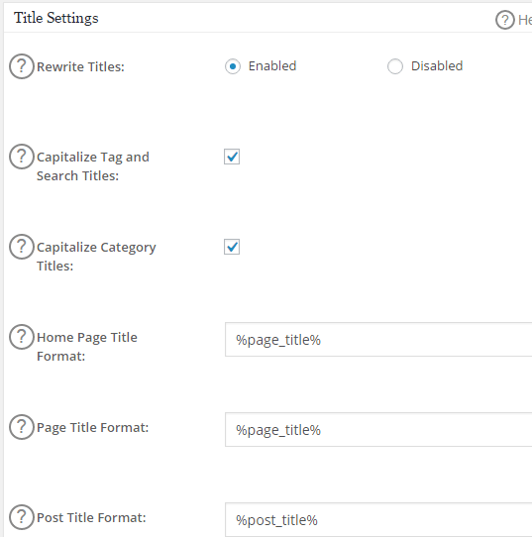This screenshot has width=532, height=537.
Task: Open help for Home Page Title Format
Action: [22, 337]
